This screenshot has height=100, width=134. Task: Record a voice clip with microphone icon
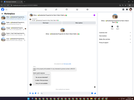coord(30,93)
